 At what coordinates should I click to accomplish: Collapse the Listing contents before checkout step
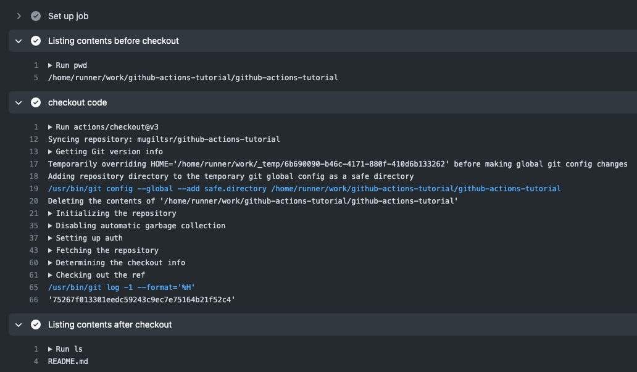(19, 41)
